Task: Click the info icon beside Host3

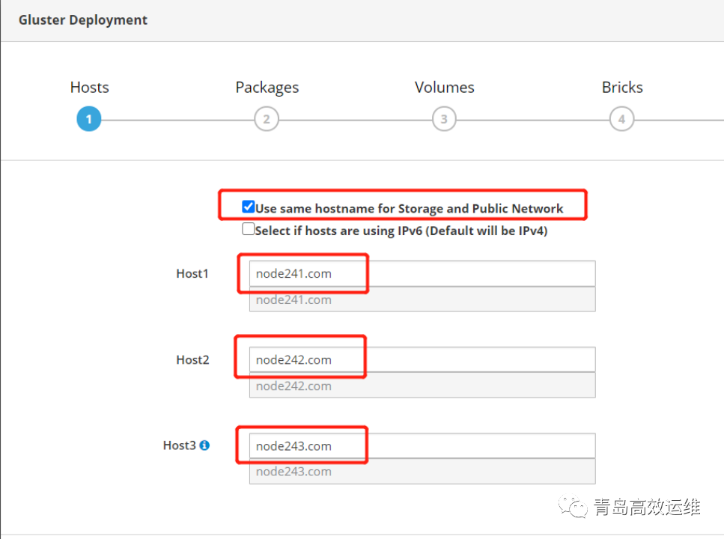Action: point(204,445)
